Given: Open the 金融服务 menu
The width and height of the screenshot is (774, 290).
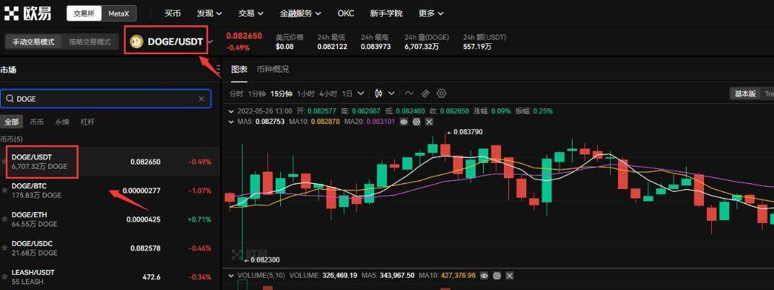Looking at the screenshot, I should [x=303, y=13].
